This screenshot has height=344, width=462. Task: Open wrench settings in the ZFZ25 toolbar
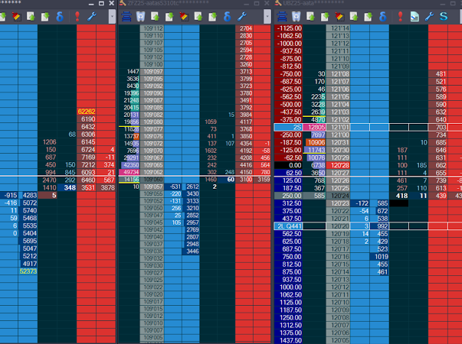pos(241,17)
